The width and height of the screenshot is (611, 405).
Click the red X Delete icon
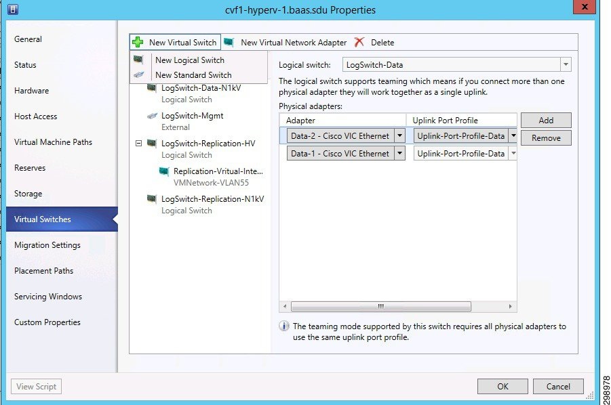359,42
